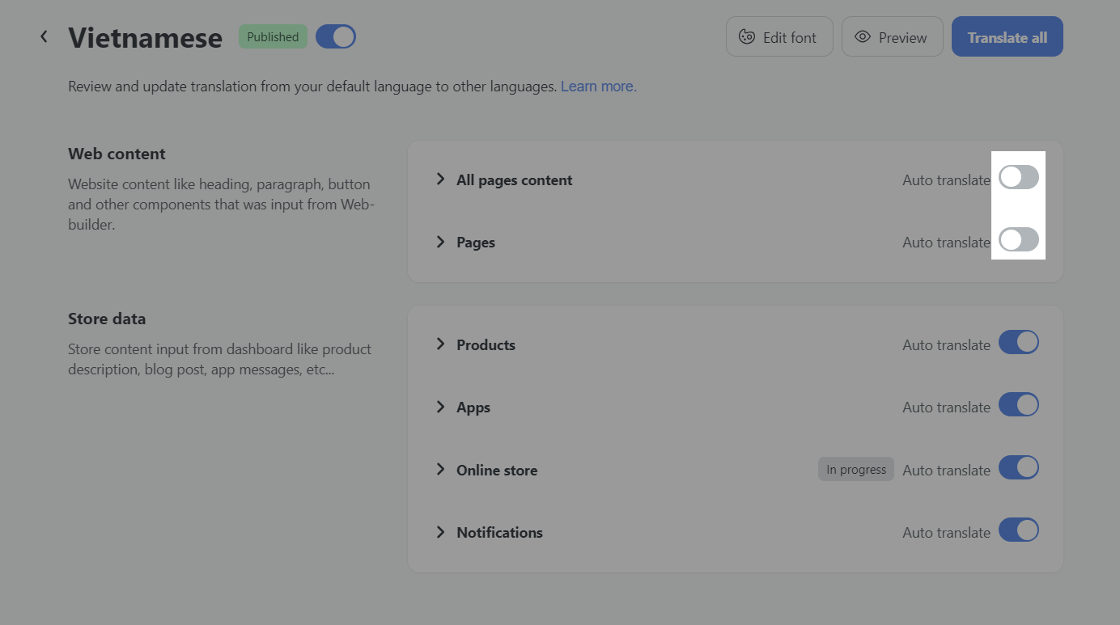Disable Auto translate for Apps

[1019, 404]
